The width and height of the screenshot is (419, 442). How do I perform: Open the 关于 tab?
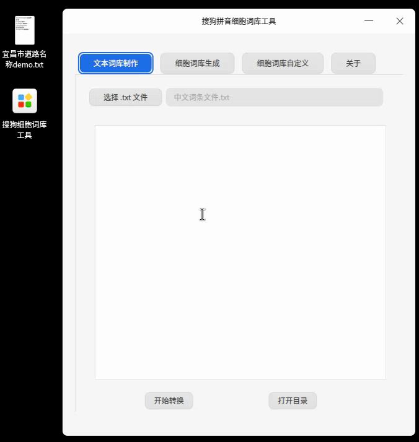(x=353, y=63)
